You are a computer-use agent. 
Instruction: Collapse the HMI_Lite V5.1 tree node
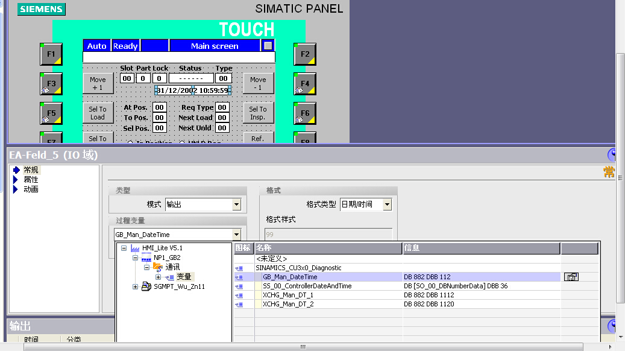(x=124, y=248)
